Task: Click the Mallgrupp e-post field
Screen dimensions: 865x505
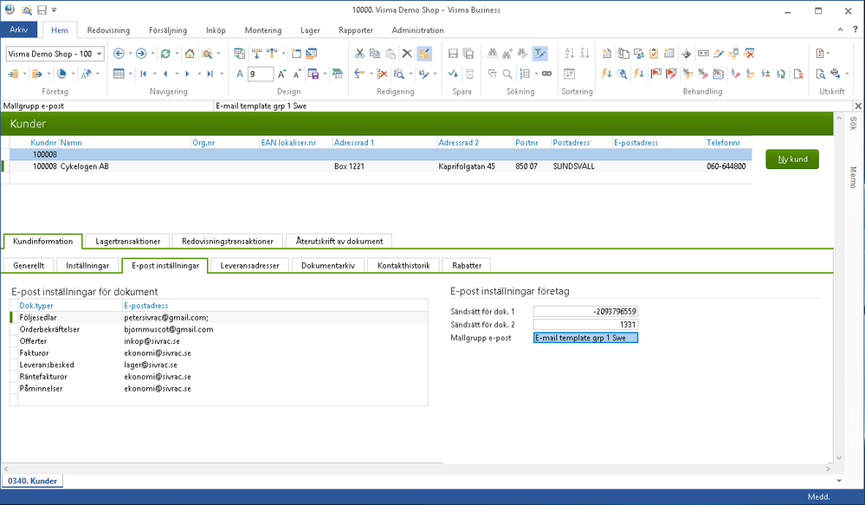Action: pos(585,338)
